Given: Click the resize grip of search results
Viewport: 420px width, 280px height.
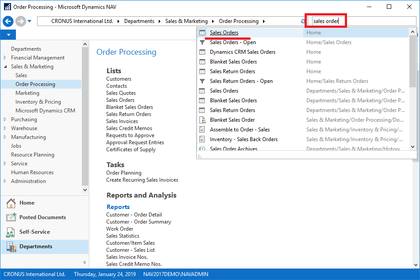Looking at the screenshot, I should (x=199, y=156).
